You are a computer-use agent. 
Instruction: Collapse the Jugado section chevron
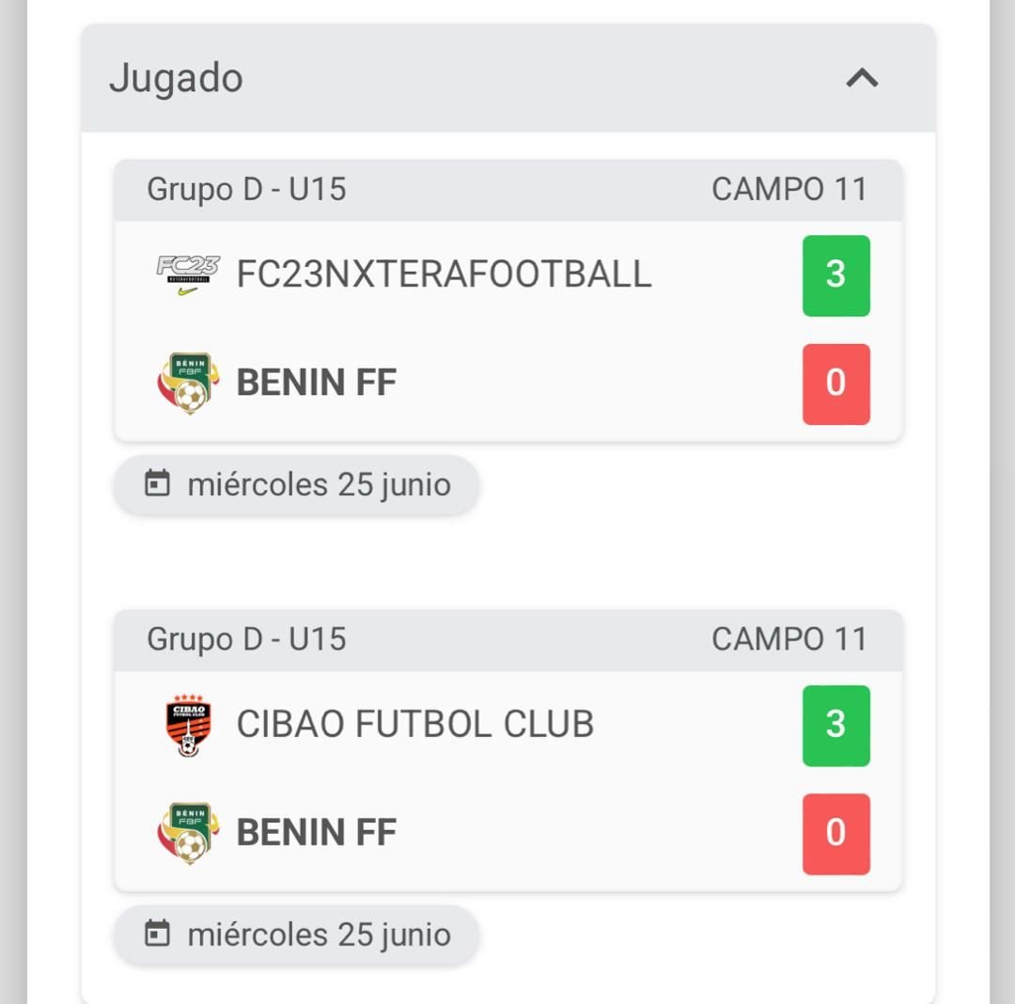point(862,78)
